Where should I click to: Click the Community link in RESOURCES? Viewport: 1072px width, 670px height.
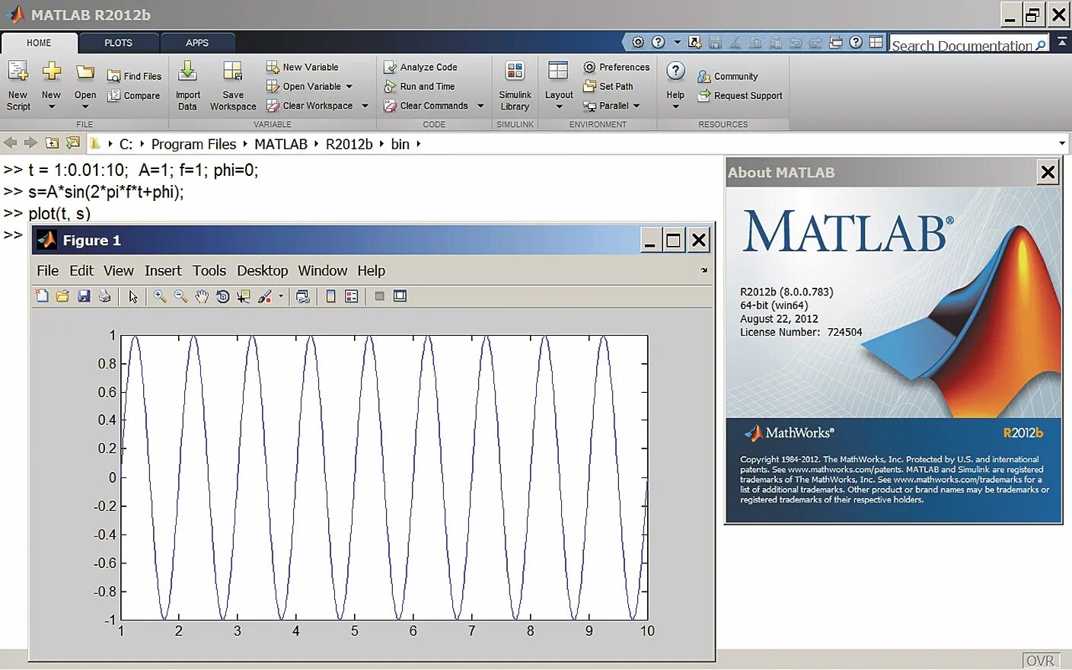point(728,77)
